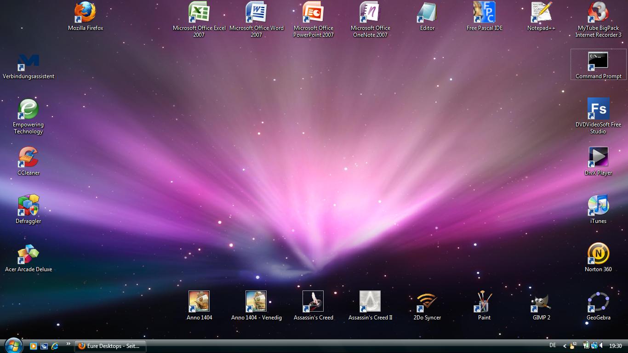Select the Paint desktop icon
Screen dimensions: 628x353
484,306
